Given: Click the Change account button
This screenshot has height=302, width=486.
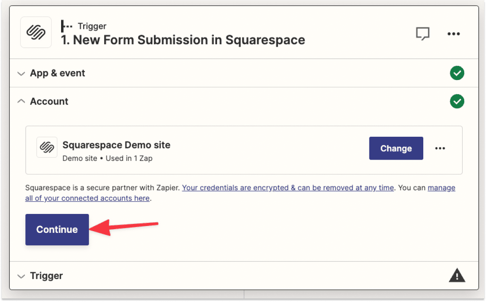Looking at the screenshot, I should tap(396, 148).
